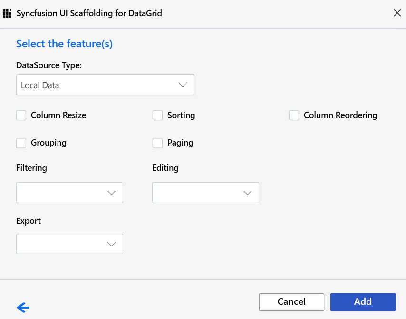The image size is (406, 319).
Task: Open the Editing dropdown
Action: click(205, 193)
